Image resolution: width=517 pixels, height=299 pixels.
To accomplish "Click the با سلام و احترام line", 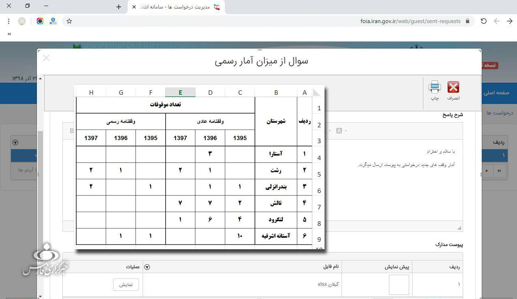I will pyautogui.click(x=440, y=151).
